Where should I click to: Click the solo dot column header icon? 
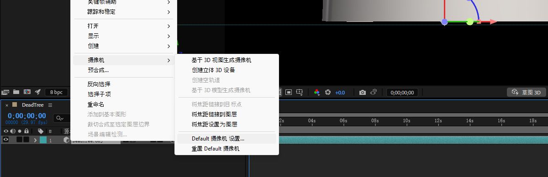coord(20,131)
